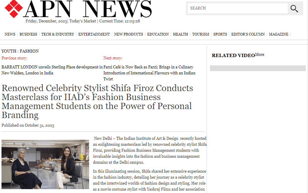The image size is (308, 193).
Task: Go to Tech & Industry section
Action: click(x=57, y=34)
